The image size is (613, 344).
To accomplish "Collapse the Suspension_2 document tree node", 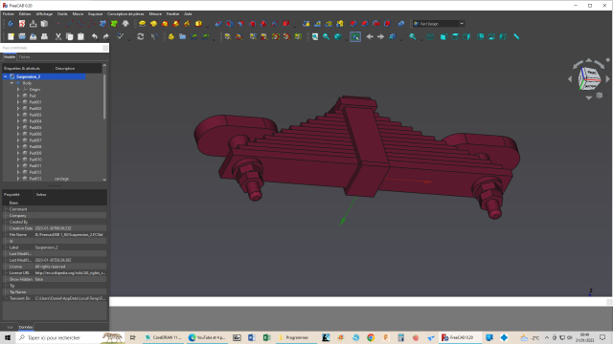I will 6,76.
